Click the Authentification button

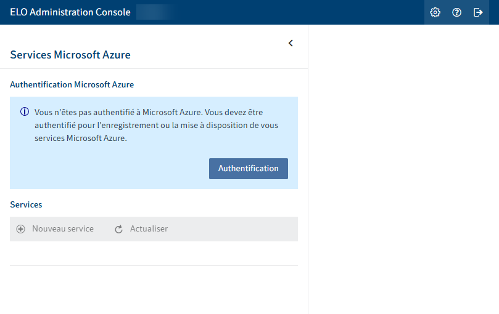(x=248, y=169)
